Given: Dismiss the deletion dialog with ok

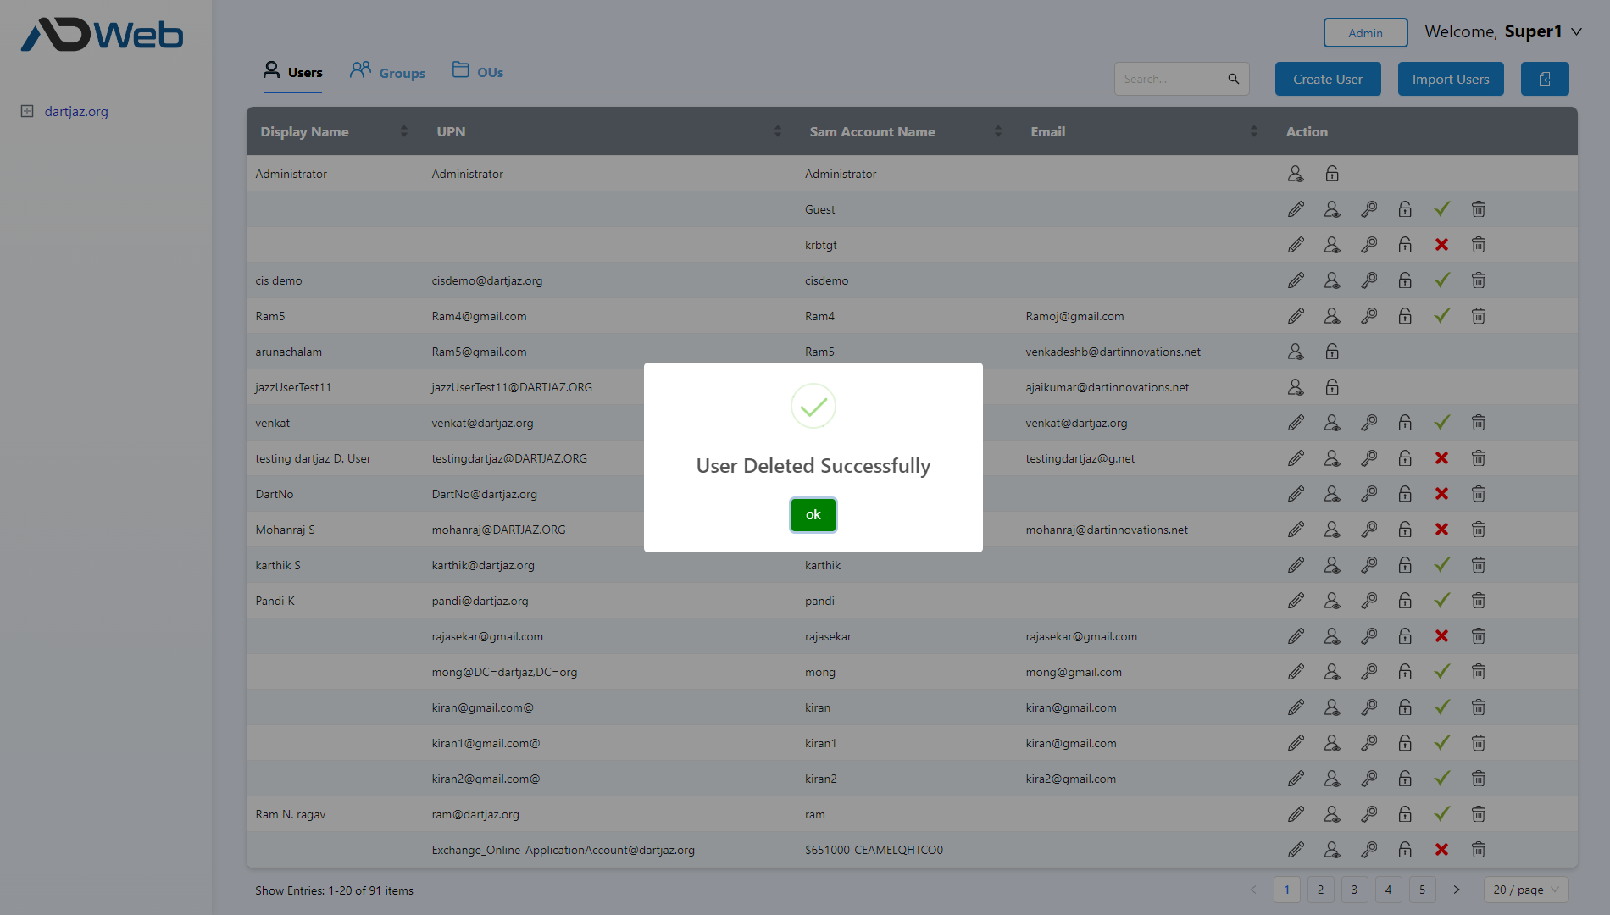Looking at the screenshot, I should tap(813, 514).
